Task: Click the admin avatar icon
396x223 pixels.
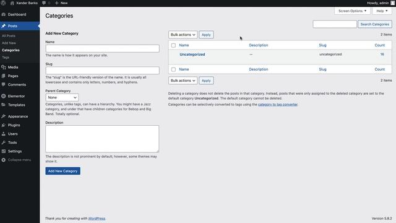Action: 392,3
